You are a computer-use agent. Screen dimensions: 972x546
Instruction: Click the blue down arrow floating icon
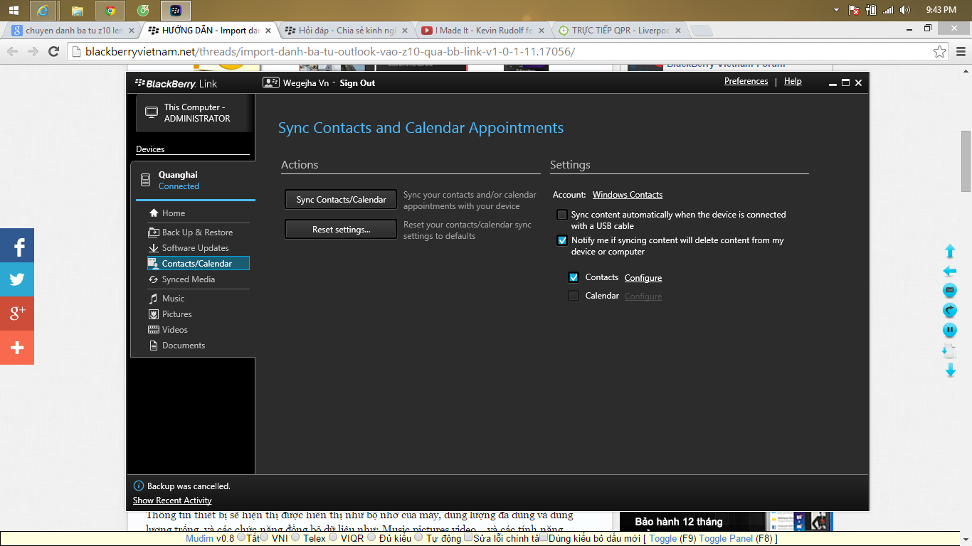click(x=949, y=370)
